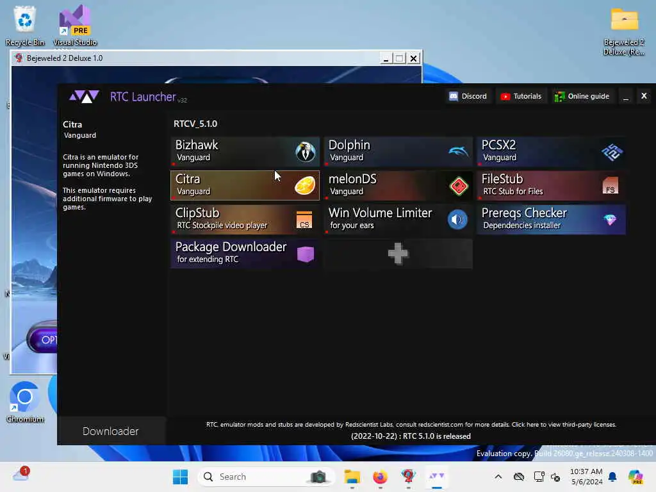The height and width of the screenshot is (492, 656).
Task: Close the RTC Launcher window
Action: pos(644,96)
